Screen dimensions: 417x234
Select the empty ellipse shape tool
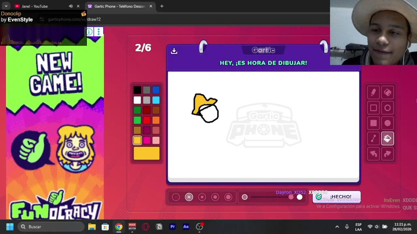coord(387,108)
